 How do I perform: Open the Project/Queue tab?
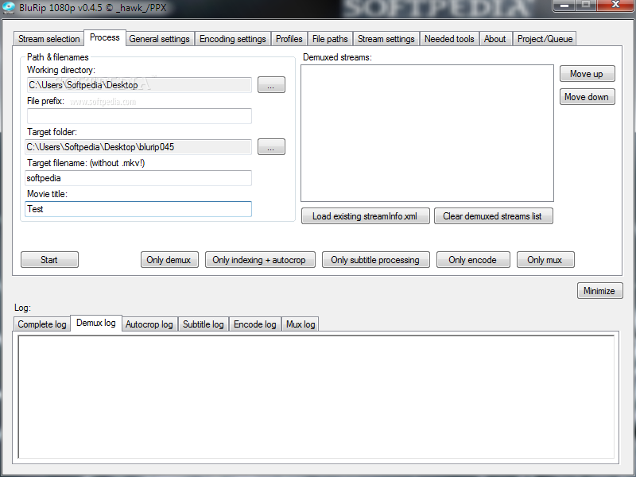(x=545, y=39)
